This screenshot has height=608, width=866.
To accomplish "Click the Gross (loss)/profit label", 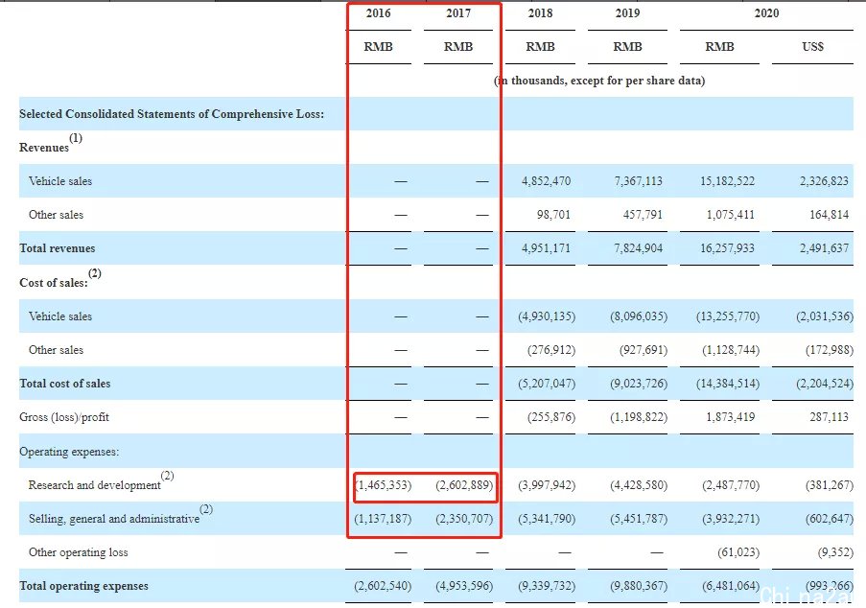I will pos(64,417).
